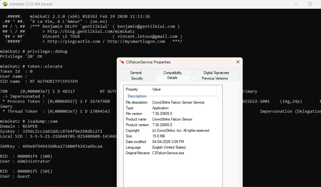Screen dimensions: 321x187
Task: Click the User : Guest line
Action: pos(15,176)
